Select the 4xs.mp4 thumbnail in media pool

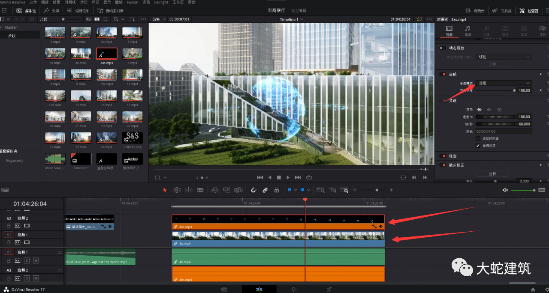(x=107, y=54)
